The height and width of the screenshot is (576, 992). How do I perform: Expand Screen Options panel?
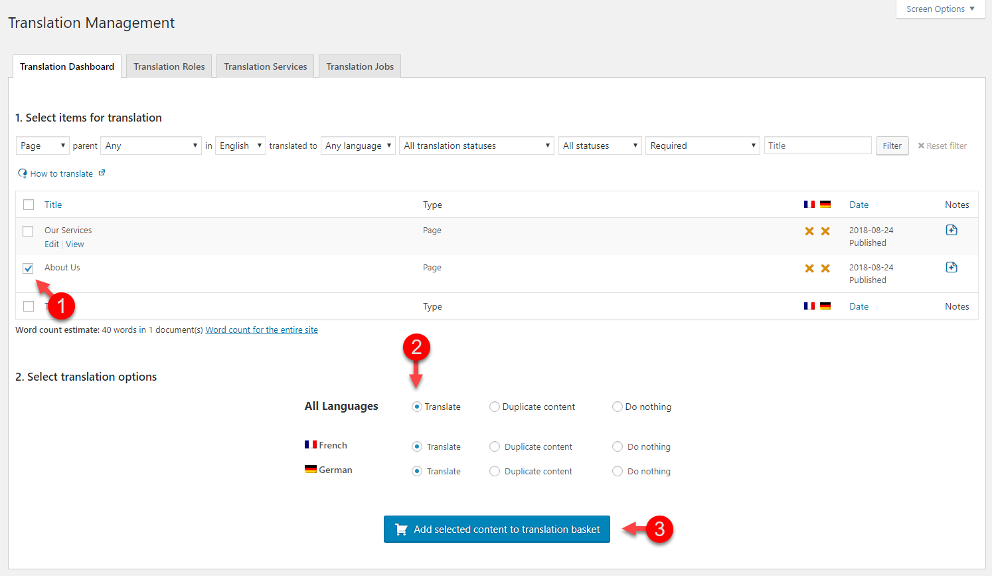[x=940, y=9]
